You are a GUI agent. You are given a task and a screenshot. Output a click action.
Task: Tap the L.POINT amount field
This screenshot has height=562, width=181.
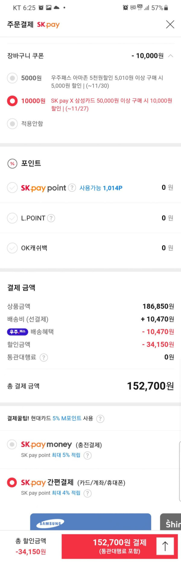[167, 218]
